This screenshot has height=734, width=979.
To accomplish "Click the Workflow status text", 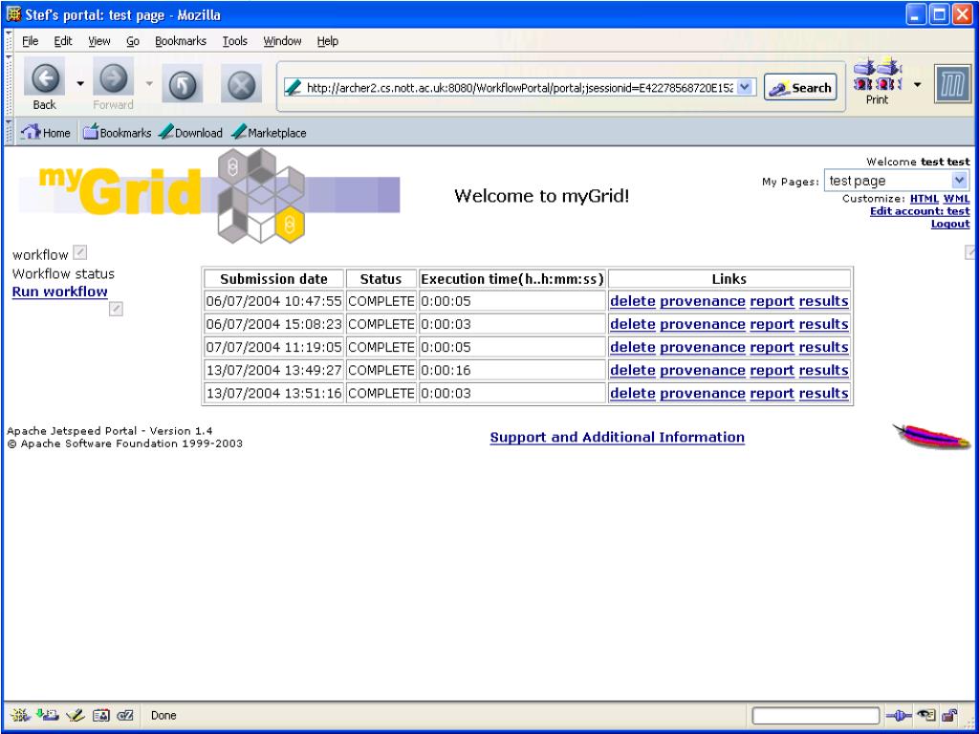I will point(63,273).
